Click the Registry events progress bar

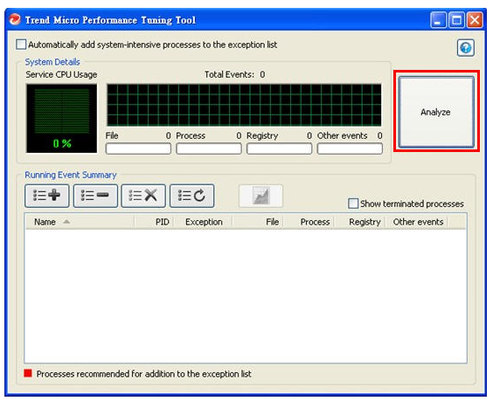[x=279, y=149]
